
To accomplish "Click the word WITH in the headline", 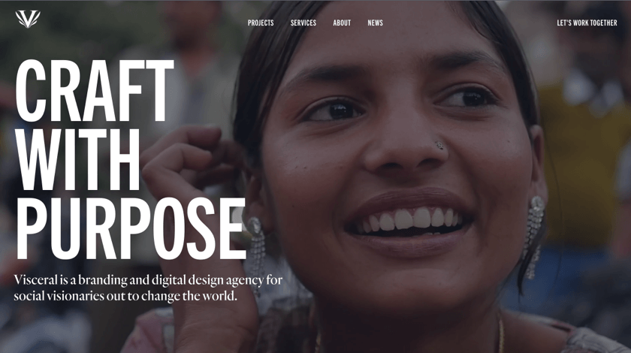I will [77, 160].
